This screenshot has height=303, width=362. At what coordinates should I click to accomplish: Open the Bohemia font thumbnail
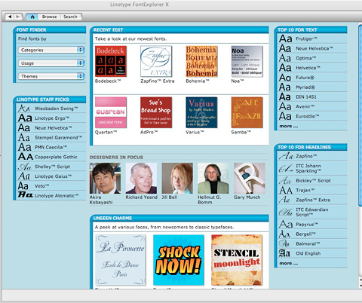(x=201, y=61)
